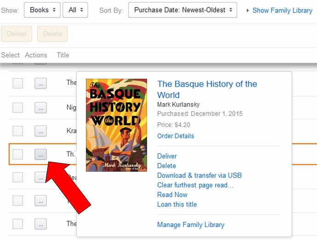Image resolution: width=317 pixels, height=240 pixels.
Task: Open the Books show dropdown
Action: click(x=42, y=10)
